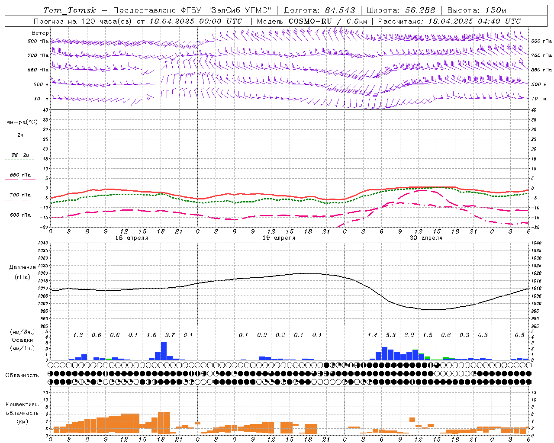554x443 pixels.
Task: Click the 'Тем-ра(°C)' temperature axis title
Action: 20,122
